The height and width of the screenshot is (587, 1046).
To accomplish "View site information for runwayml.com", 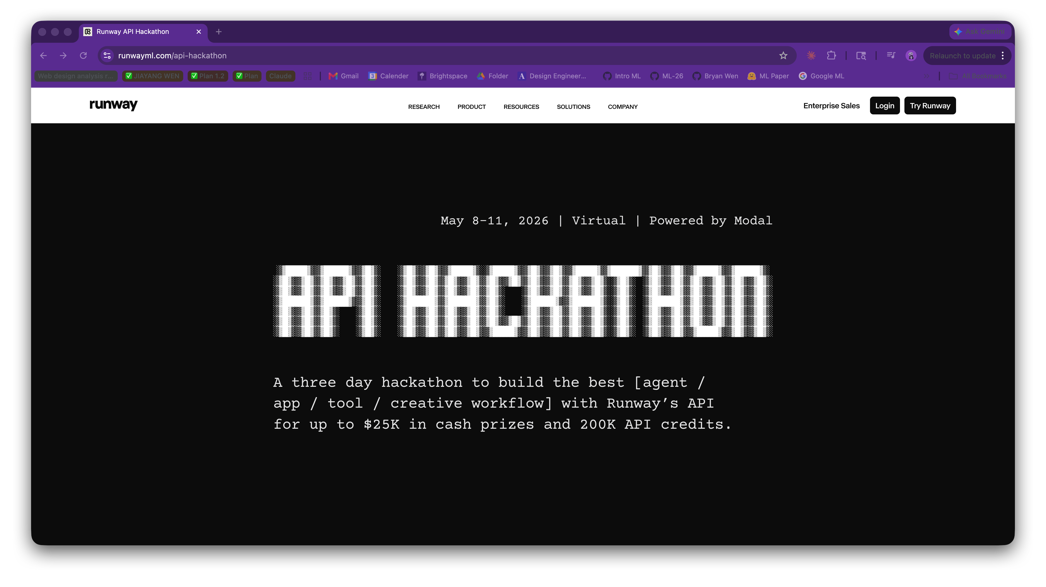I will (107, 56).
